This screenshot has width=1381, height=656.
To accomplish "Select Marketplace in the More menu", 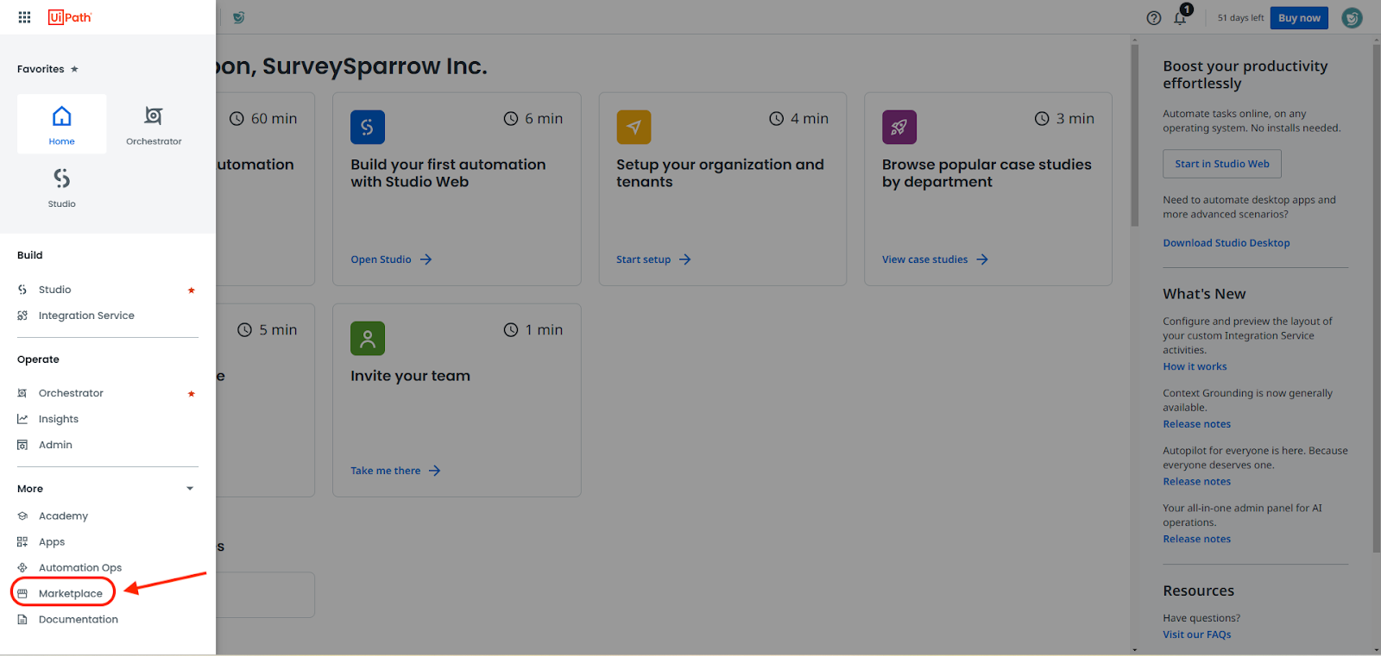I will (x=71, y=594).
